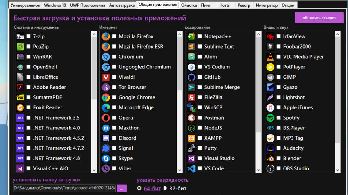Click the download folder path field
348x195 pixels.
click(x=64, y=188)
